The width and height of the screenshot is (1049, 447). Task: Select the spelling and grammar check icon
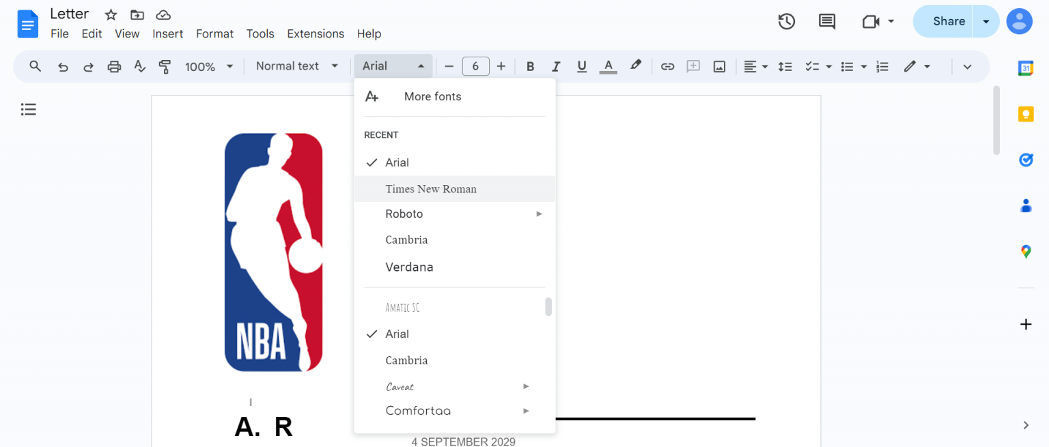[x=139, y=66]
